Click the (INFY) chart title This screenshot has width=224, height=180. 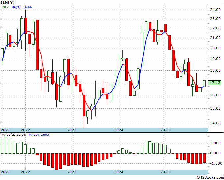[x=8, y=2]
